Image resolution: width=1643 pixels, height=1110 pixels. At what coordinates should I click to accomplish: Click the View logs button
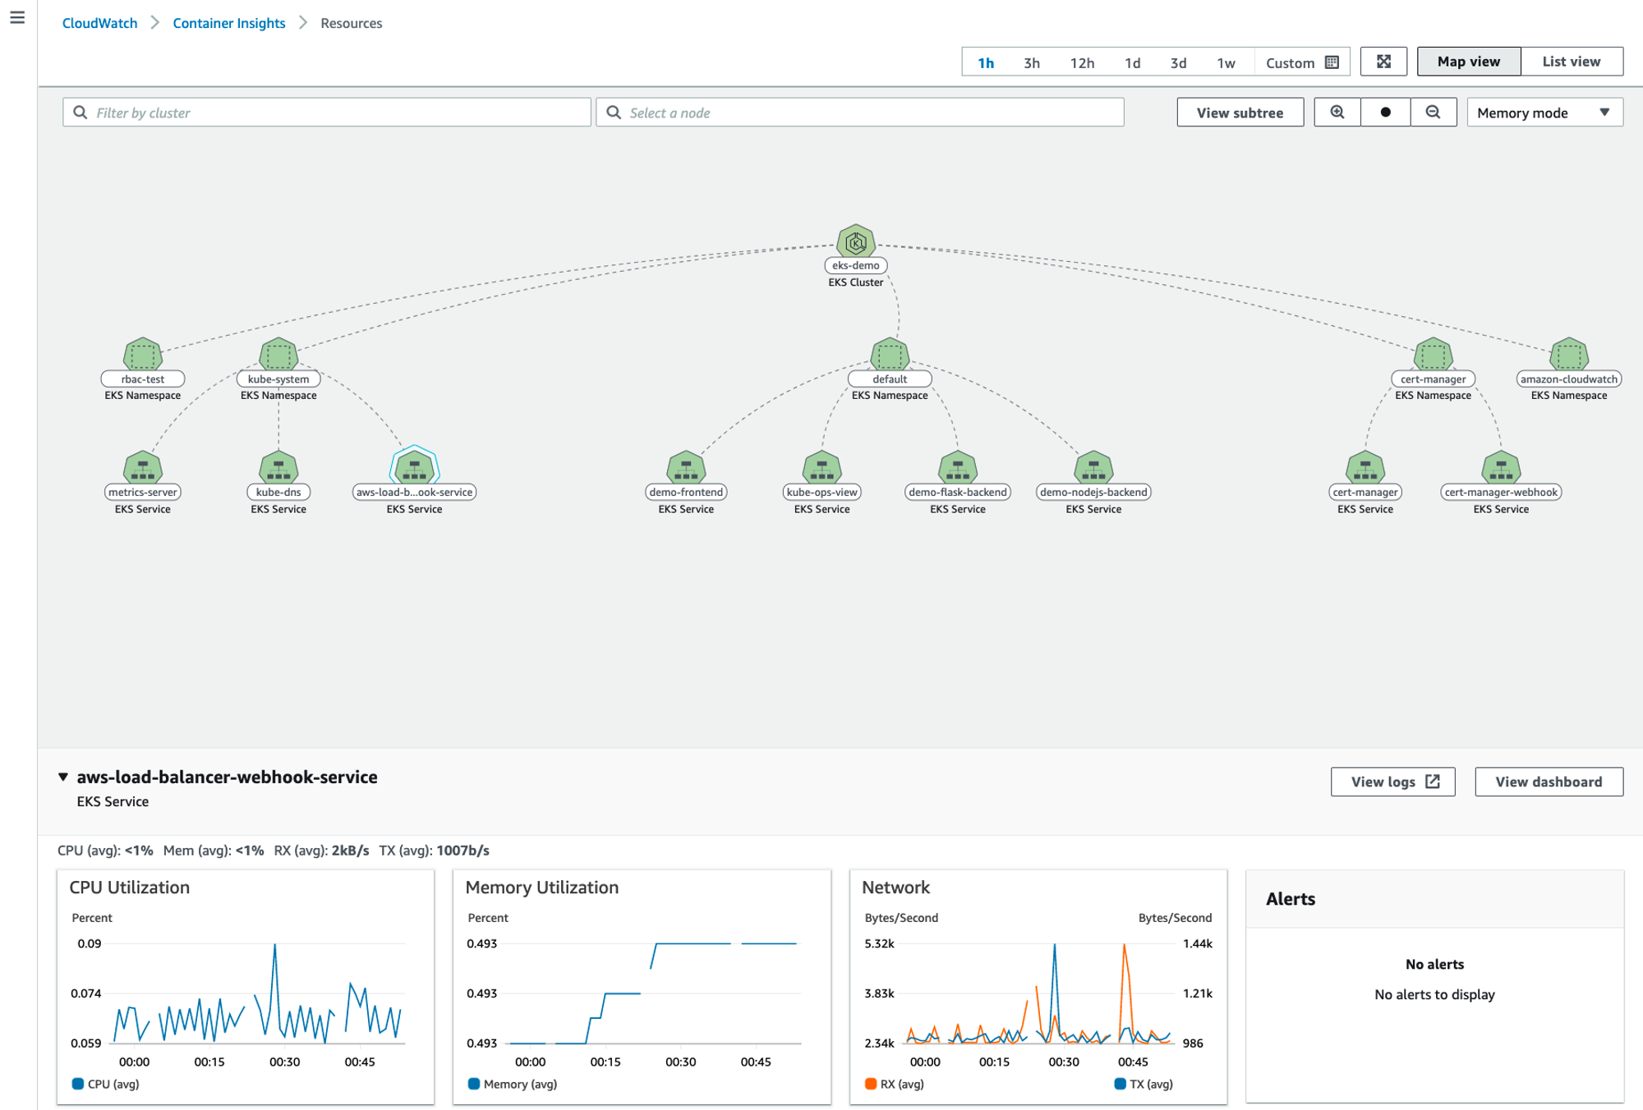click(x=1392, y=782)
